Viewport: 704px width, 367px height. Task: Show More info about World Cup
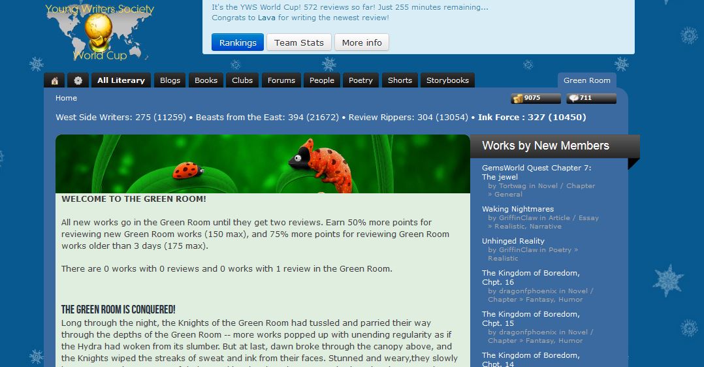point(362,42)
